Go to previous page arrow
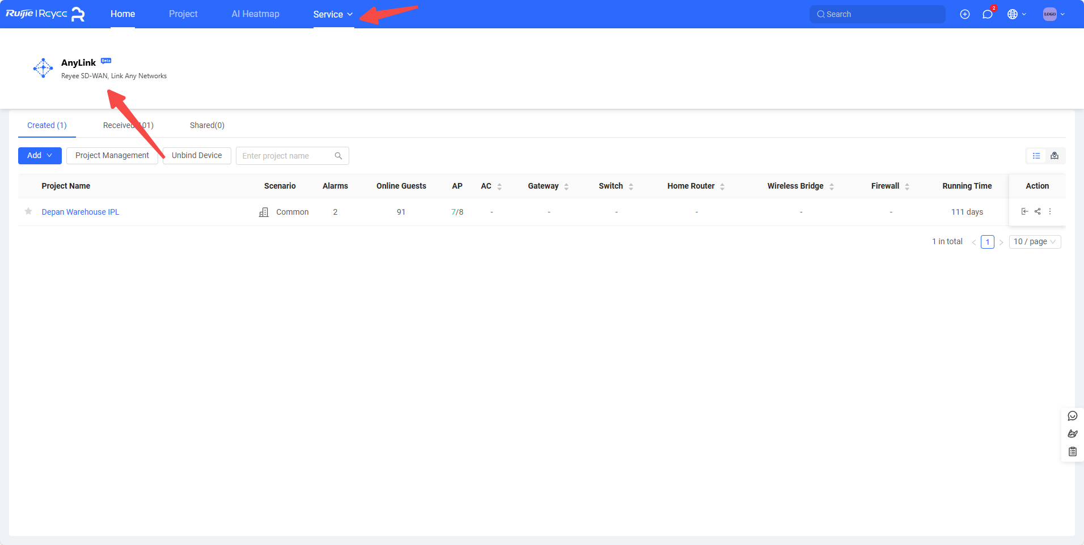Image resolution: width=1084 pixels, height=545 pixels. pos(974,242)
